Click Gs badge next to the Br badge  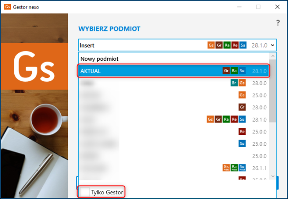pos(242,83)
